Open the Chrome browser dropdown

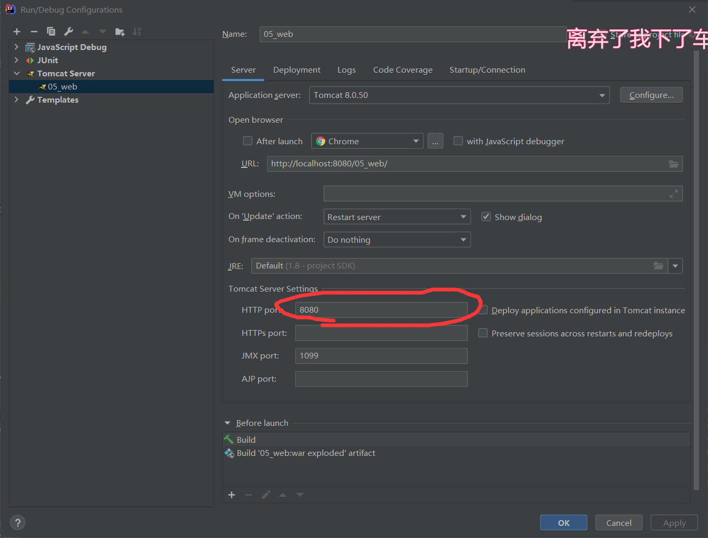point(367,141)
